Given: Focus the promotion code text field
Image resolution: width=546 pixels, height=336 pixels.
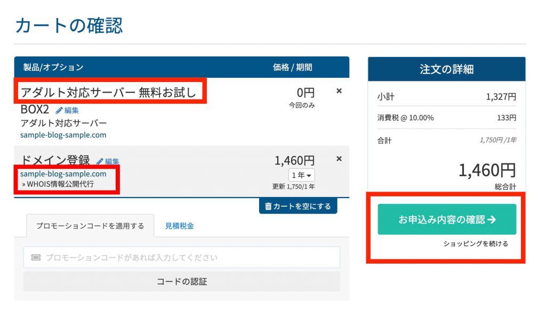Looking at the screenshot, I should pyautogui.click(x=187, y=257).
